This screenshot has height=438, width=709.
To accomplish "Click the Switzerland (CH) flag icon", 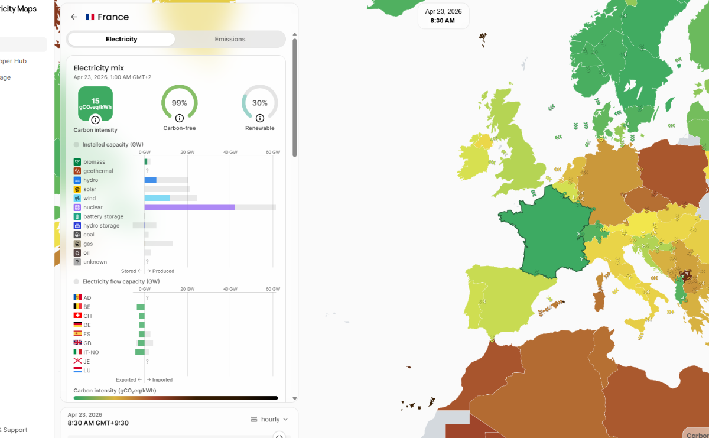I will click(77, 316).
